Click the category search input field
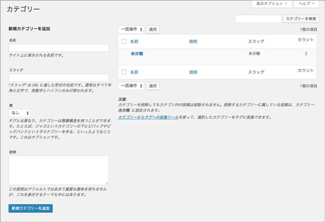Viewport: 325px width, 222px height. tap(258, 19)
